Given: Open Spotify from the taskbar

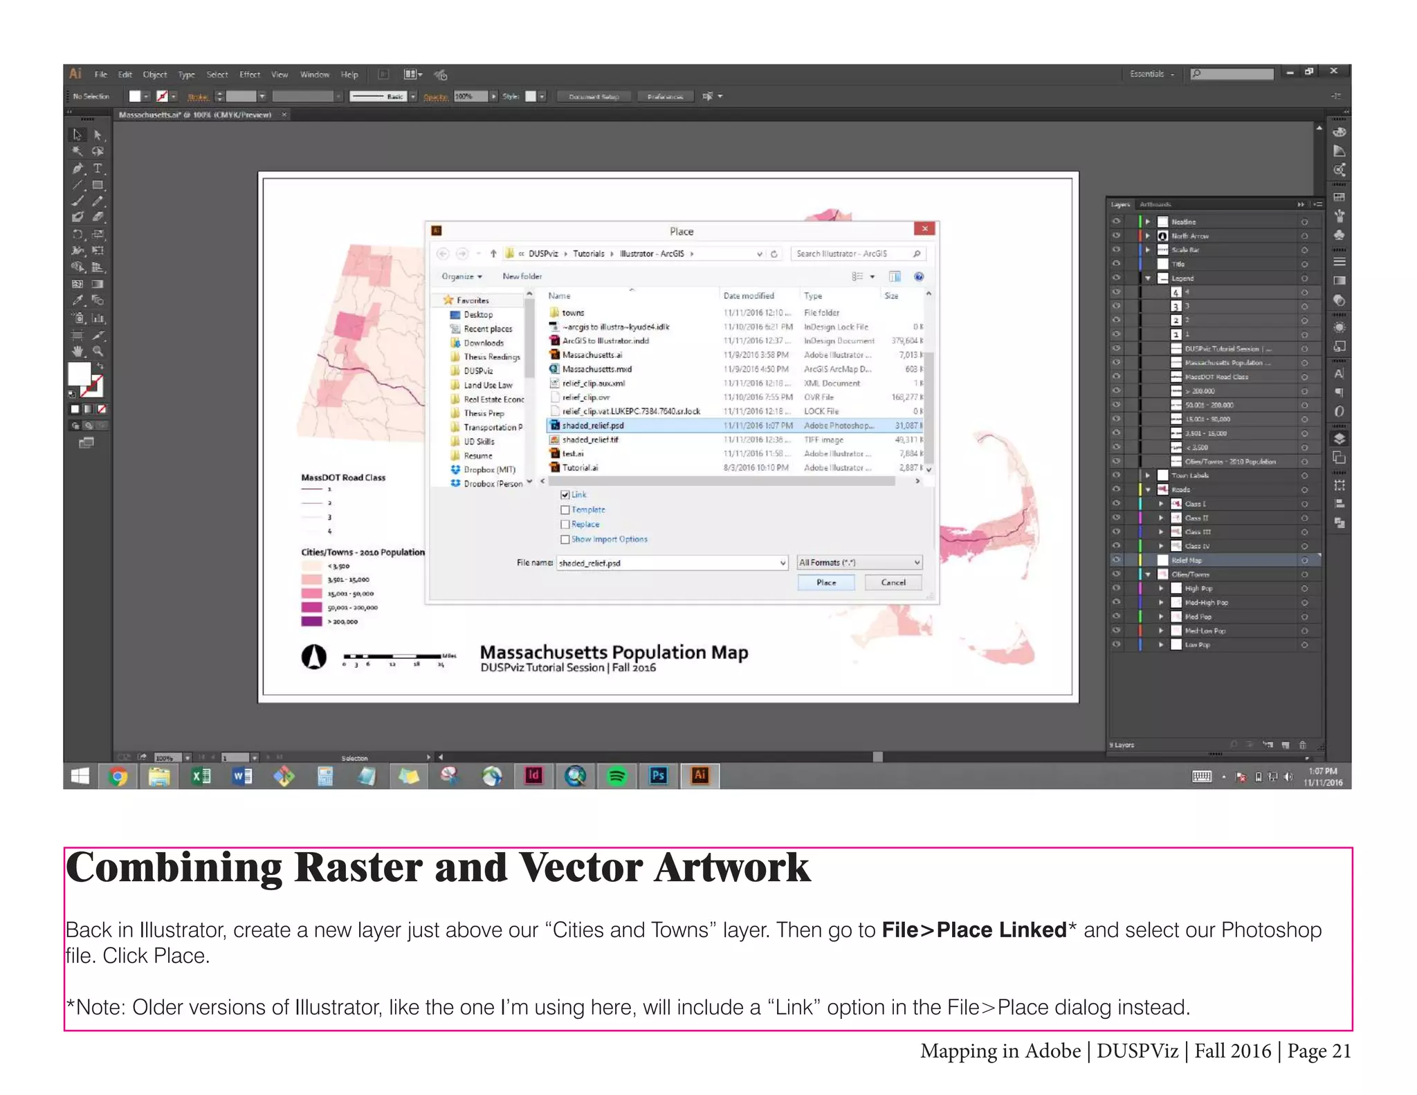Looking at the screenshot, I should coord(616,777).
